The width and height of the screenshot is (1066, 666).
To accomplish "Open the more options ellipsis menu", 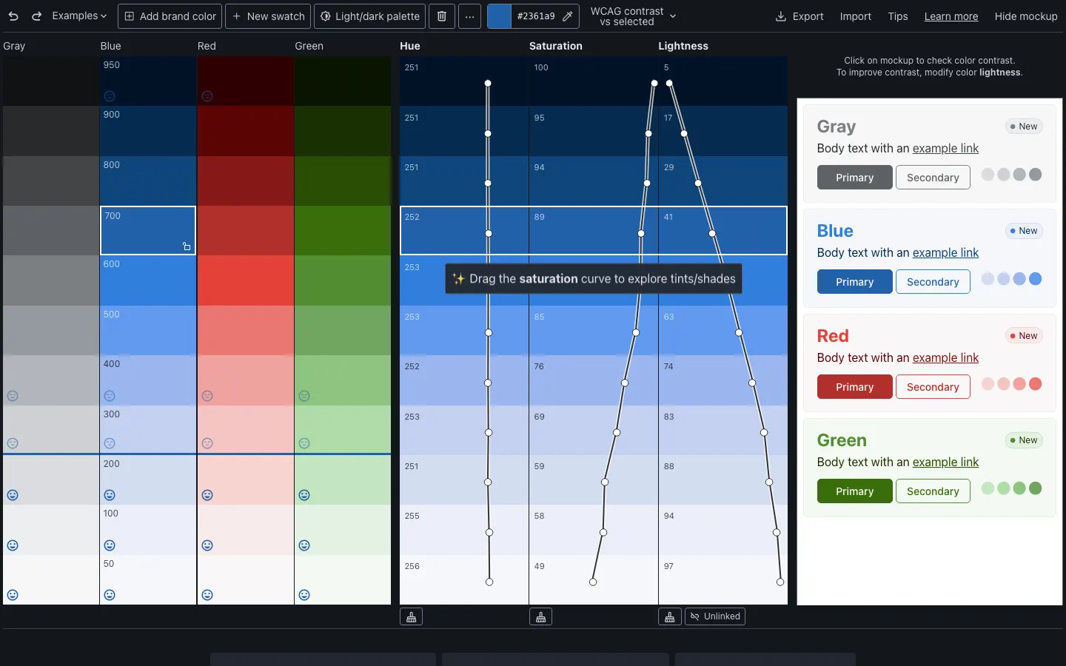I will [469, 16].
